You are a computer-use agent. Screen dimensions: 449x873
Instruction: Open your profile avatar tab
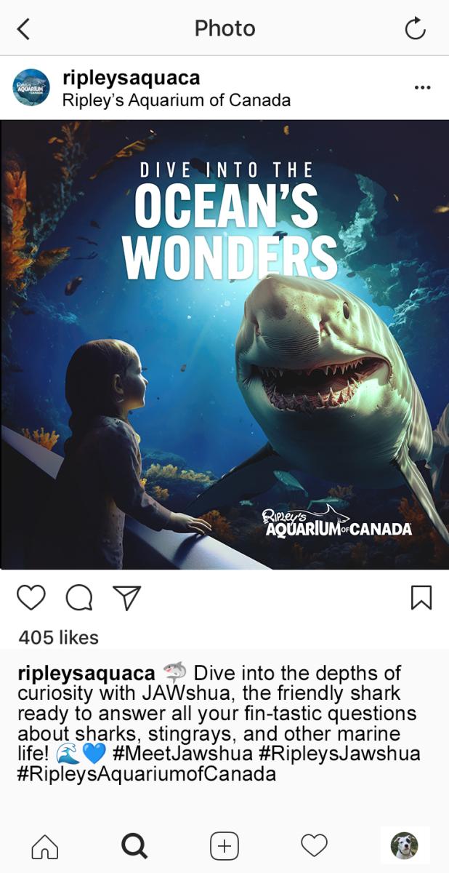pyautogui.click(x=405, y=845)
